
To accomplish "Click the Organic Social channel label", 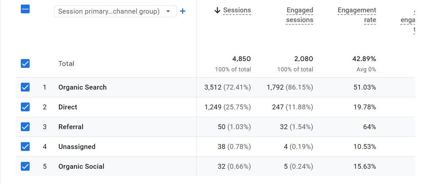I will [81, 166].
